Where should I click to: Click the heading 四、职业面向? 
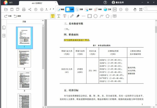point(71,34)
